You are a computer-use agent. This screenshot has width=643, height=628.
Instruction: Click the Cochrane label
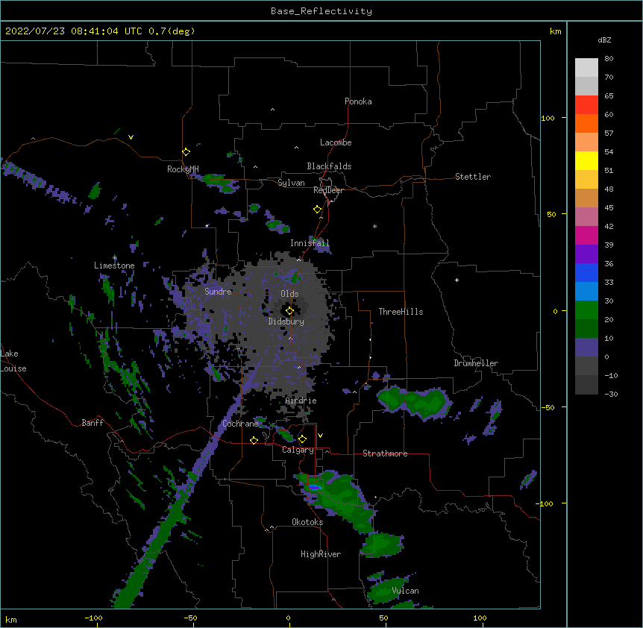[x=240, y=424]
